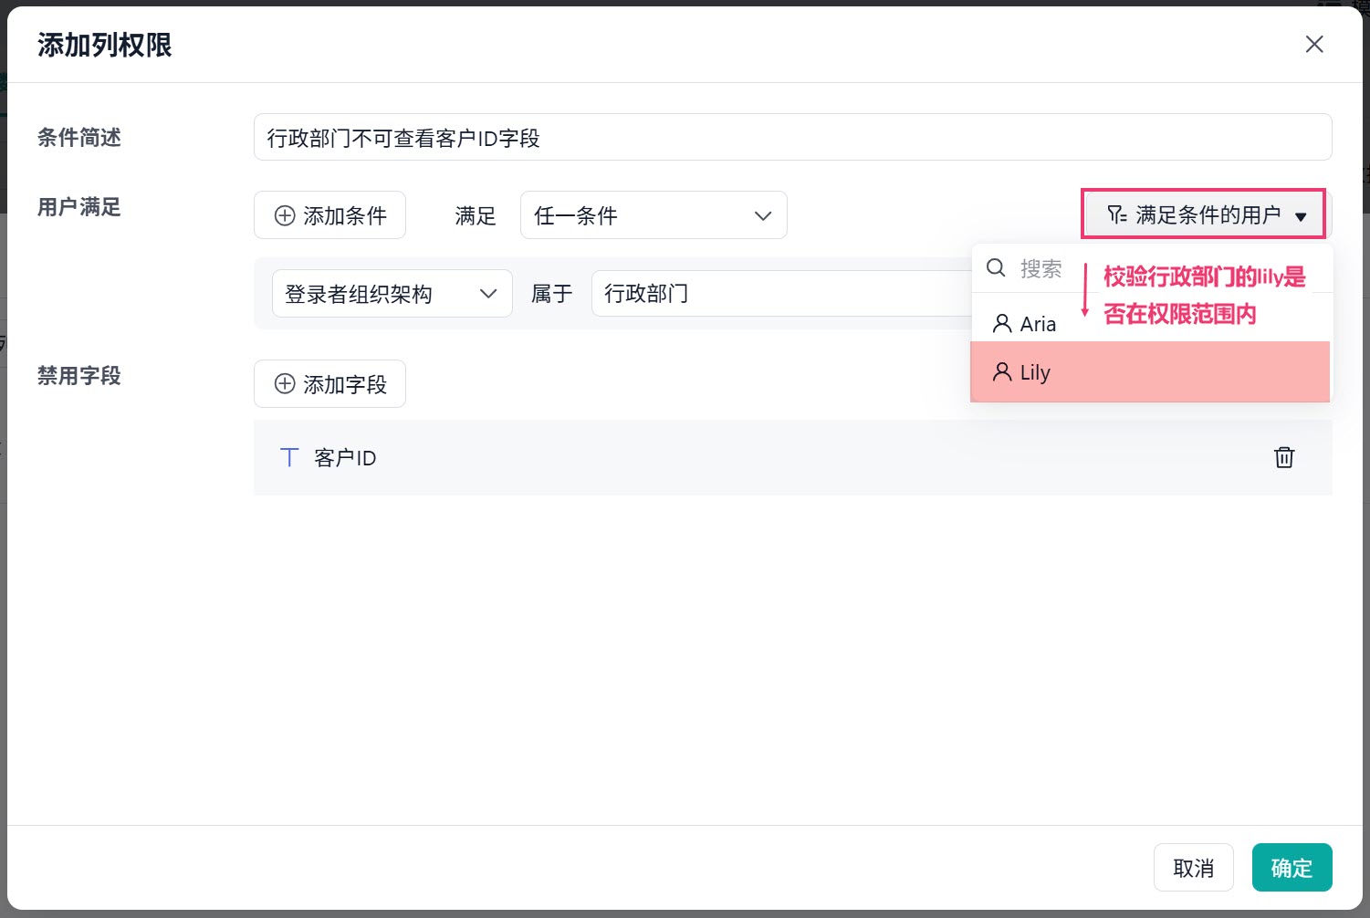Image resolution: width=1370 pixels, height=918 pixels.
Task: Edit the 条件简述 input field
Action: [792, 138]
